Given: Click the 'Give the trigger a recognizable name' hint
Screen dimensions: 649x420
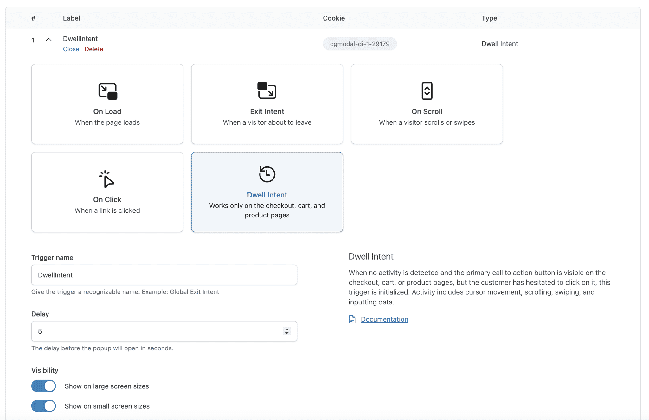Looking at the screenshot, I should point(125,292).
